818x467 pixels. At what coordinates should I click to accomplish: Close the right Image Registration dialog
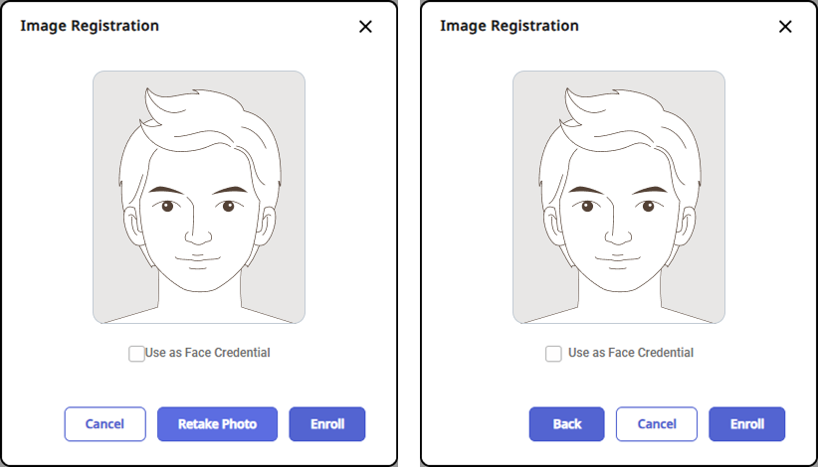785,27
